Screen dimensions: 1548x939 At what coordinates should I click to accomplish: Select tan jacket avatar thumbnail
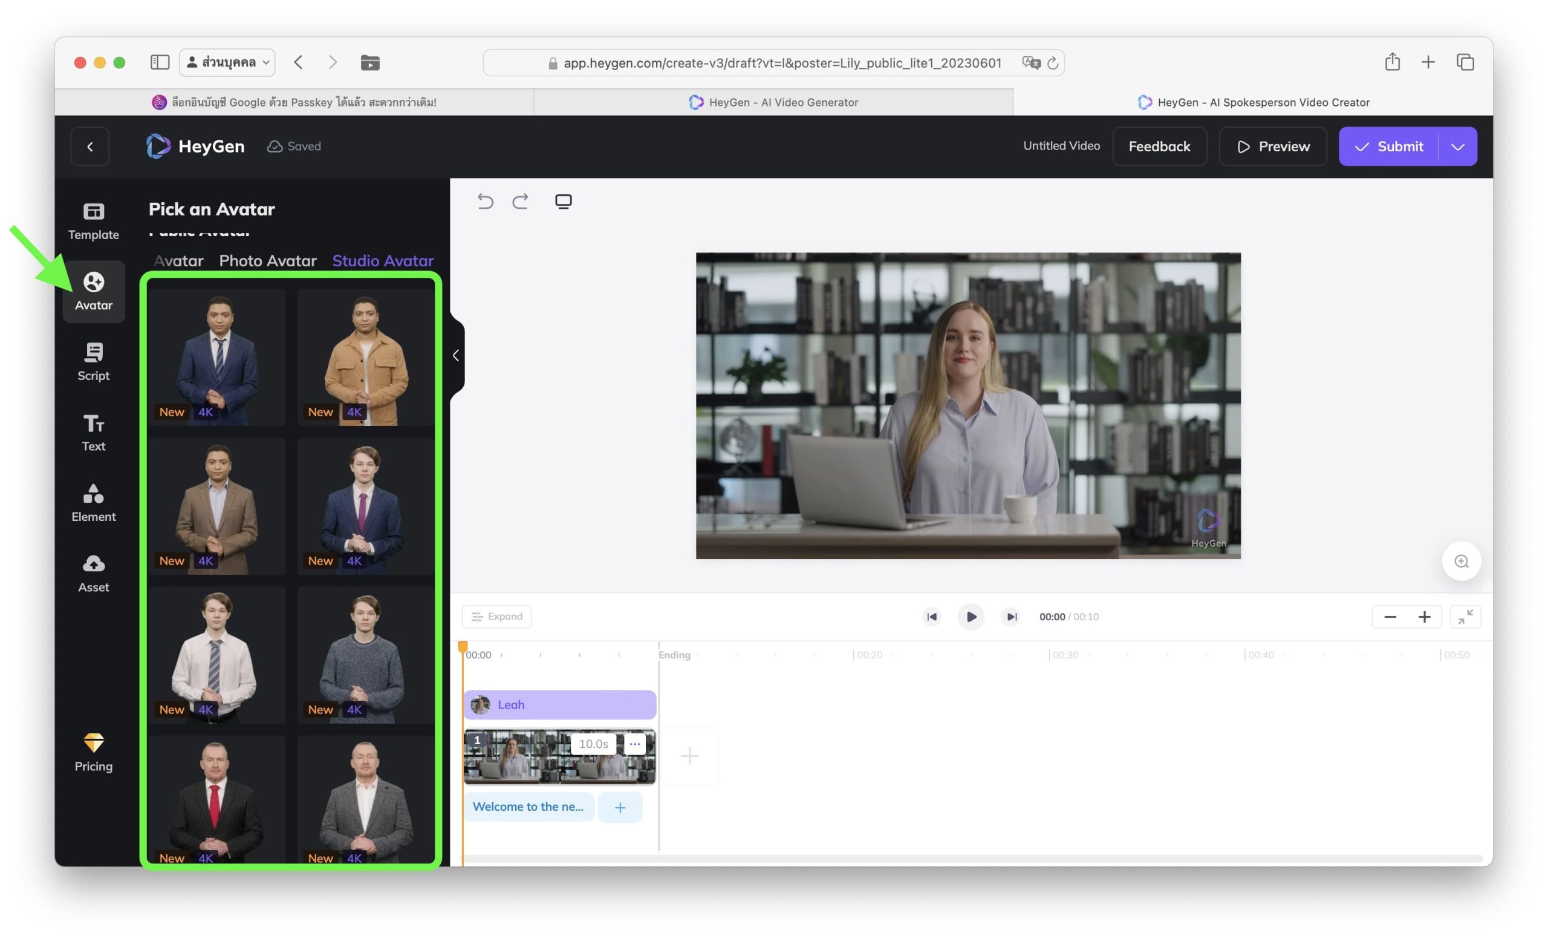(366, 356)
